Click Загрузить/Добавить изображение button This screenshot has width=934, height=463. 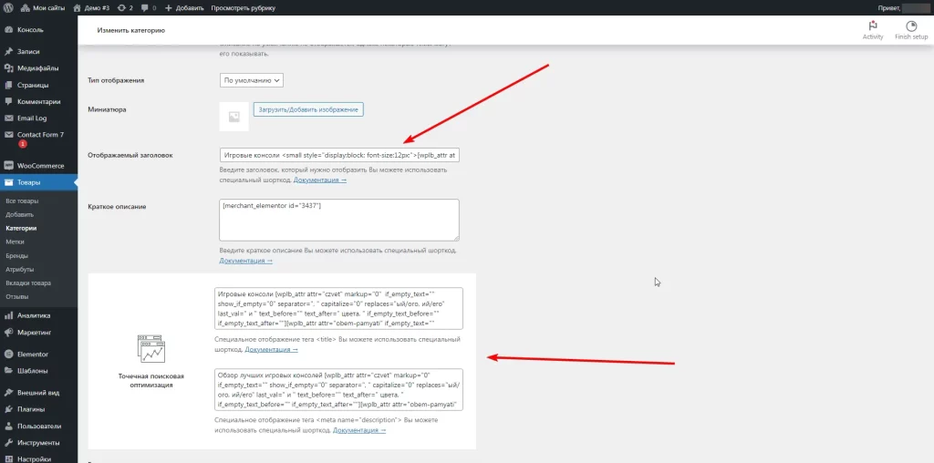(308, 109)
